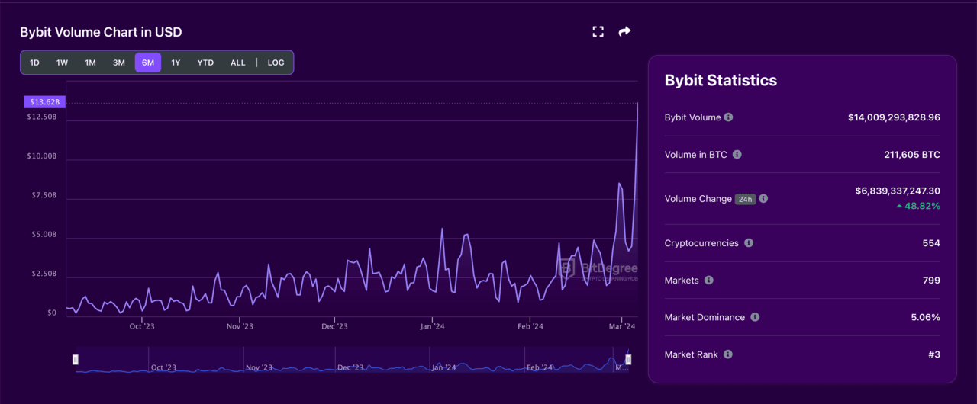Select the 1M chart range

coord(90,63)
